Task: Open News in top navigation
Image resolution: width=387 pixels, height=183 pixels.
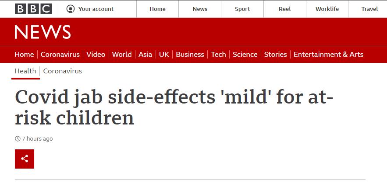Action: (200, 9)
